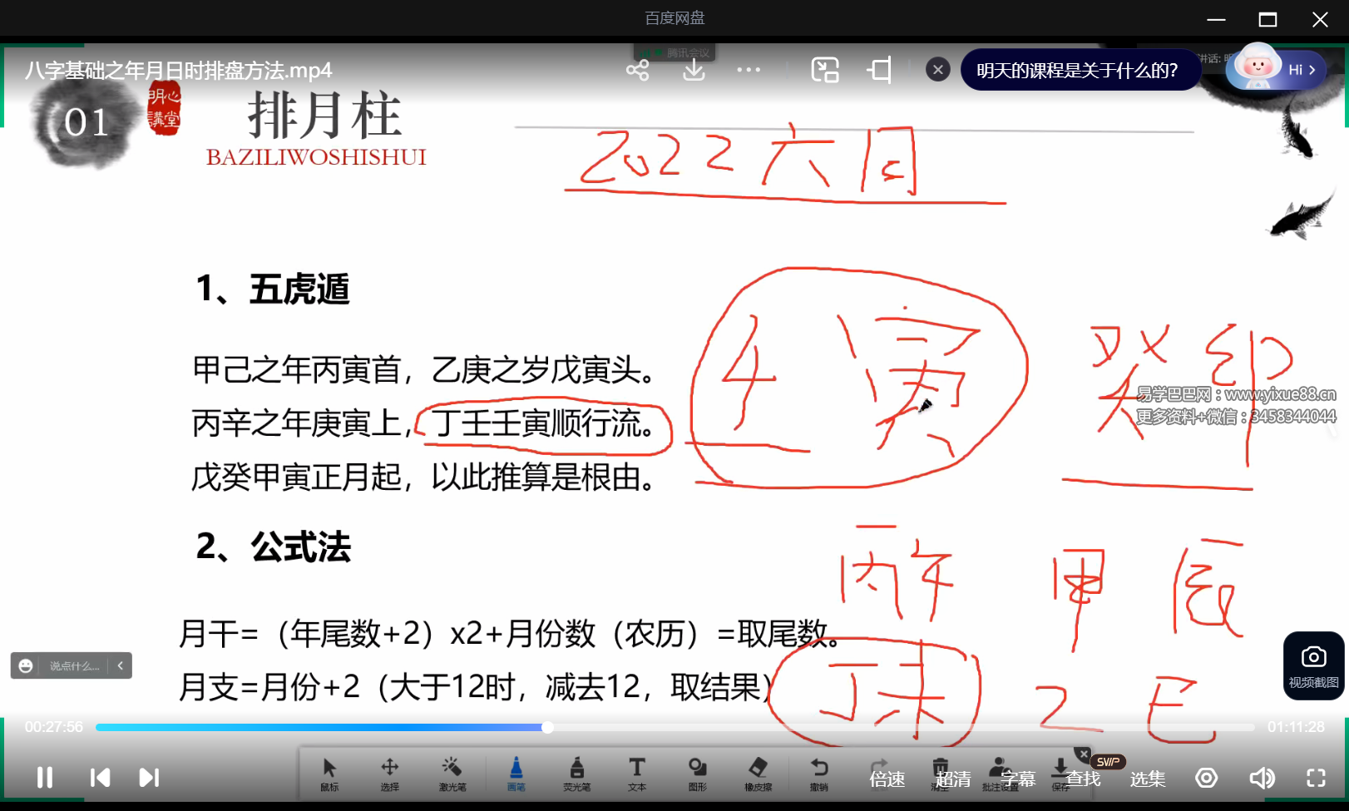This screenshot has height=811, width=1349.
Task: Toggle fullscreen mode
Action: [x=1316, y=778]
